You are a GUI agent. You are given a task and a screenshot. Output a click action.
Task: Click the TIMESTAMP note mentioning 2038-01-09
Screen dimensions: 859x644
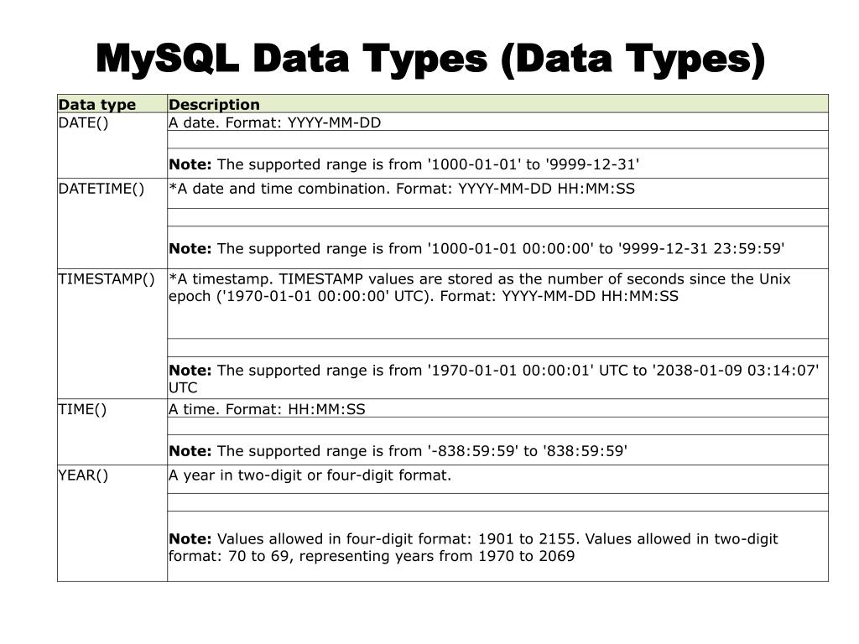coord(493,378)
